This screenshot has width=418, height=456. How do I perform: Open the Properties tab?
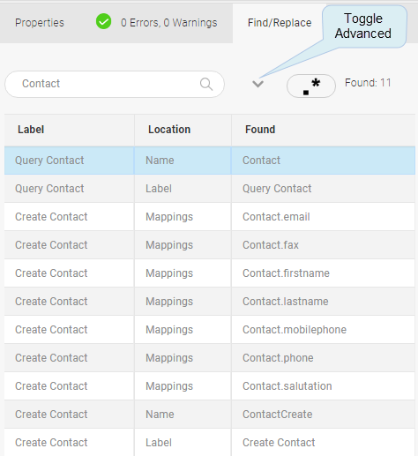click(40, 23)
